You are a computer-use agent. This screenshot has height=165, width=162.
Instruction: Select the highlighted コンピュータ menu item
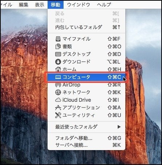86,77
